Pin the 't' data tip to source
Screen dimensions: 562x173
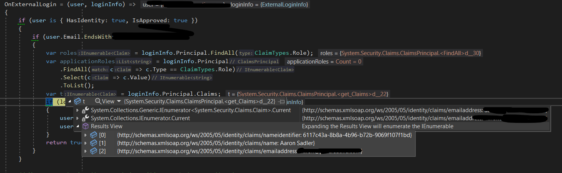[x=282, y=102]
